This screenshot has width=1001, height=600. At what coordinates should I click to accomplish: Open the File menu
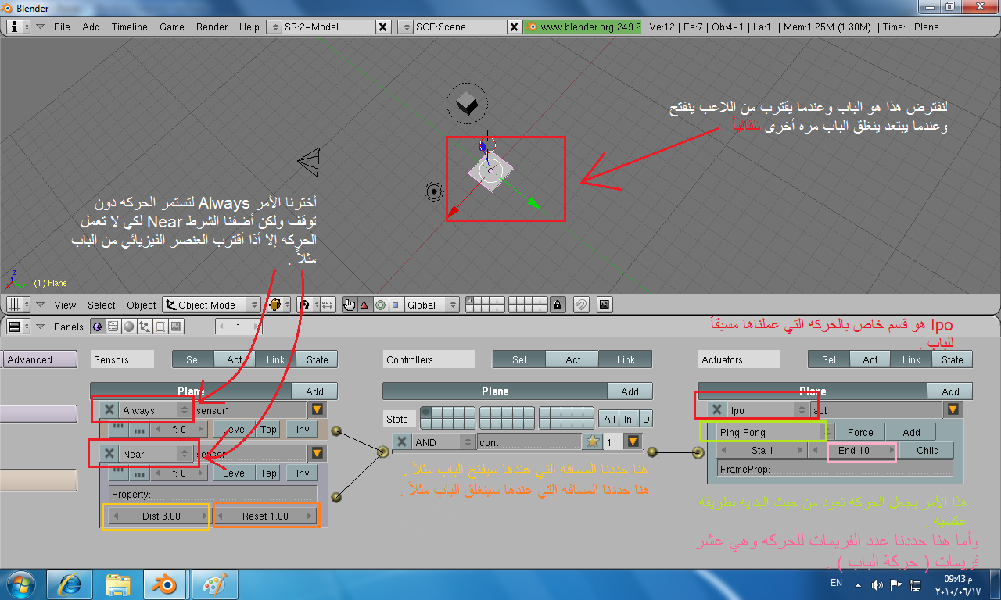pos(62,27)
